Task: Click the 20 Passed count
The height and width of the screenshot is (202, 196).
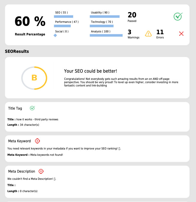Action: (x=132, y=15)
